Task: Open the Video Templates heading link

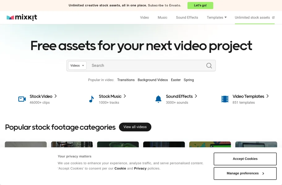Action: [x=248, y=96]
